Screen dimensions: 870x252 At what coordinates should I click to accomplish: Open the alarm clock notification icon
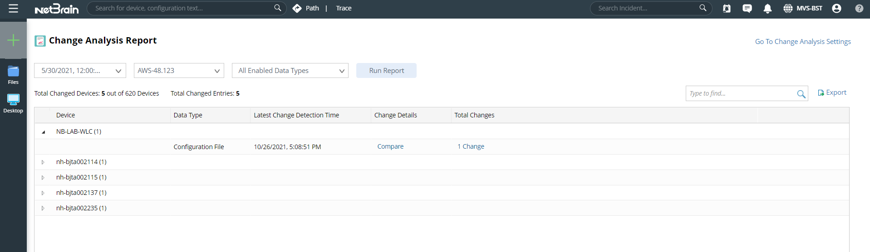[x=727, y=8]
